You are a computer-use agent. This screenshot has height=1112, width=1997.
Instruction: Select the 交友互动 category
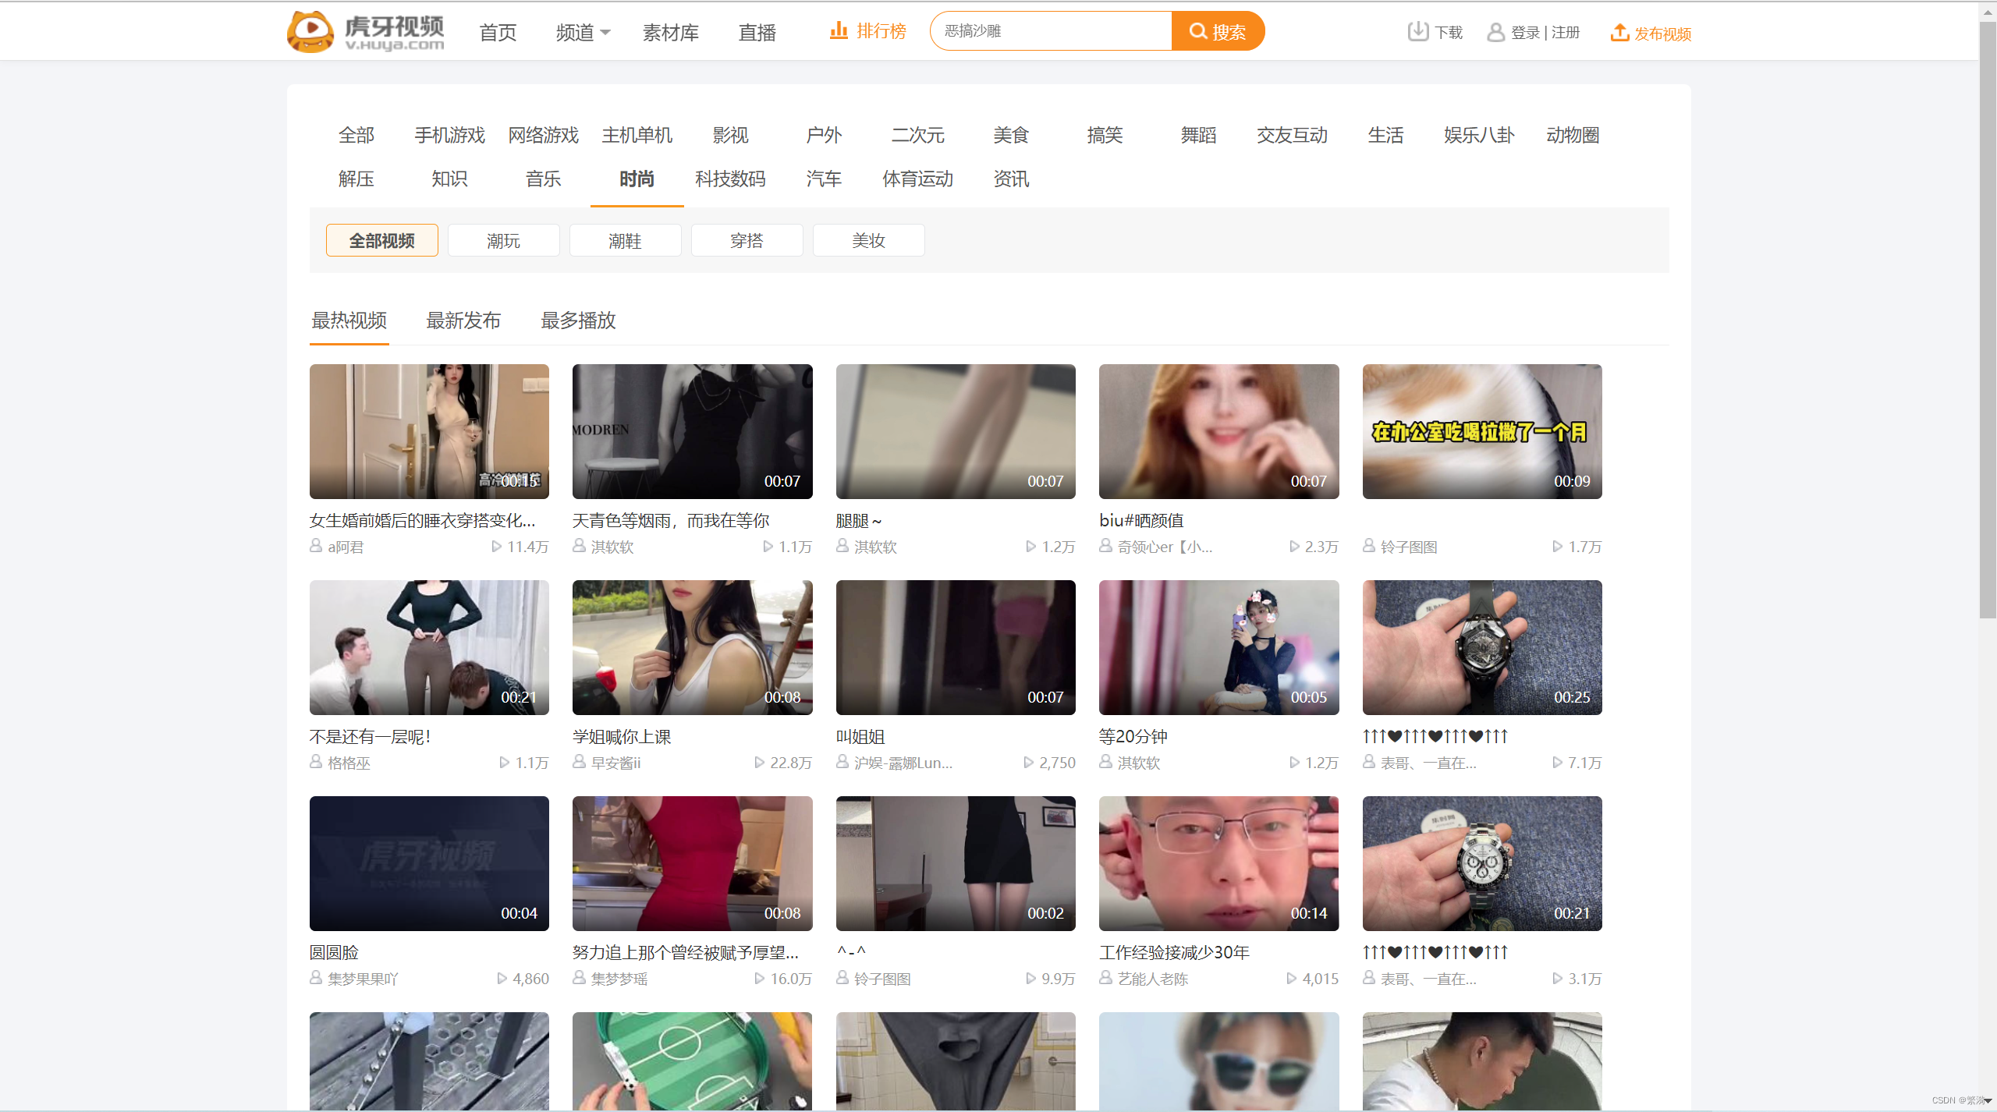coord(1293,135)
